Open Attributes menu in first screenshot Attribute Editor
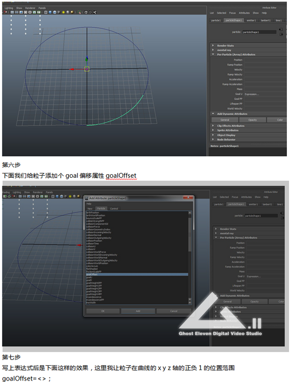The width and height of the screenshot is (292, 382). pos(244,13)
